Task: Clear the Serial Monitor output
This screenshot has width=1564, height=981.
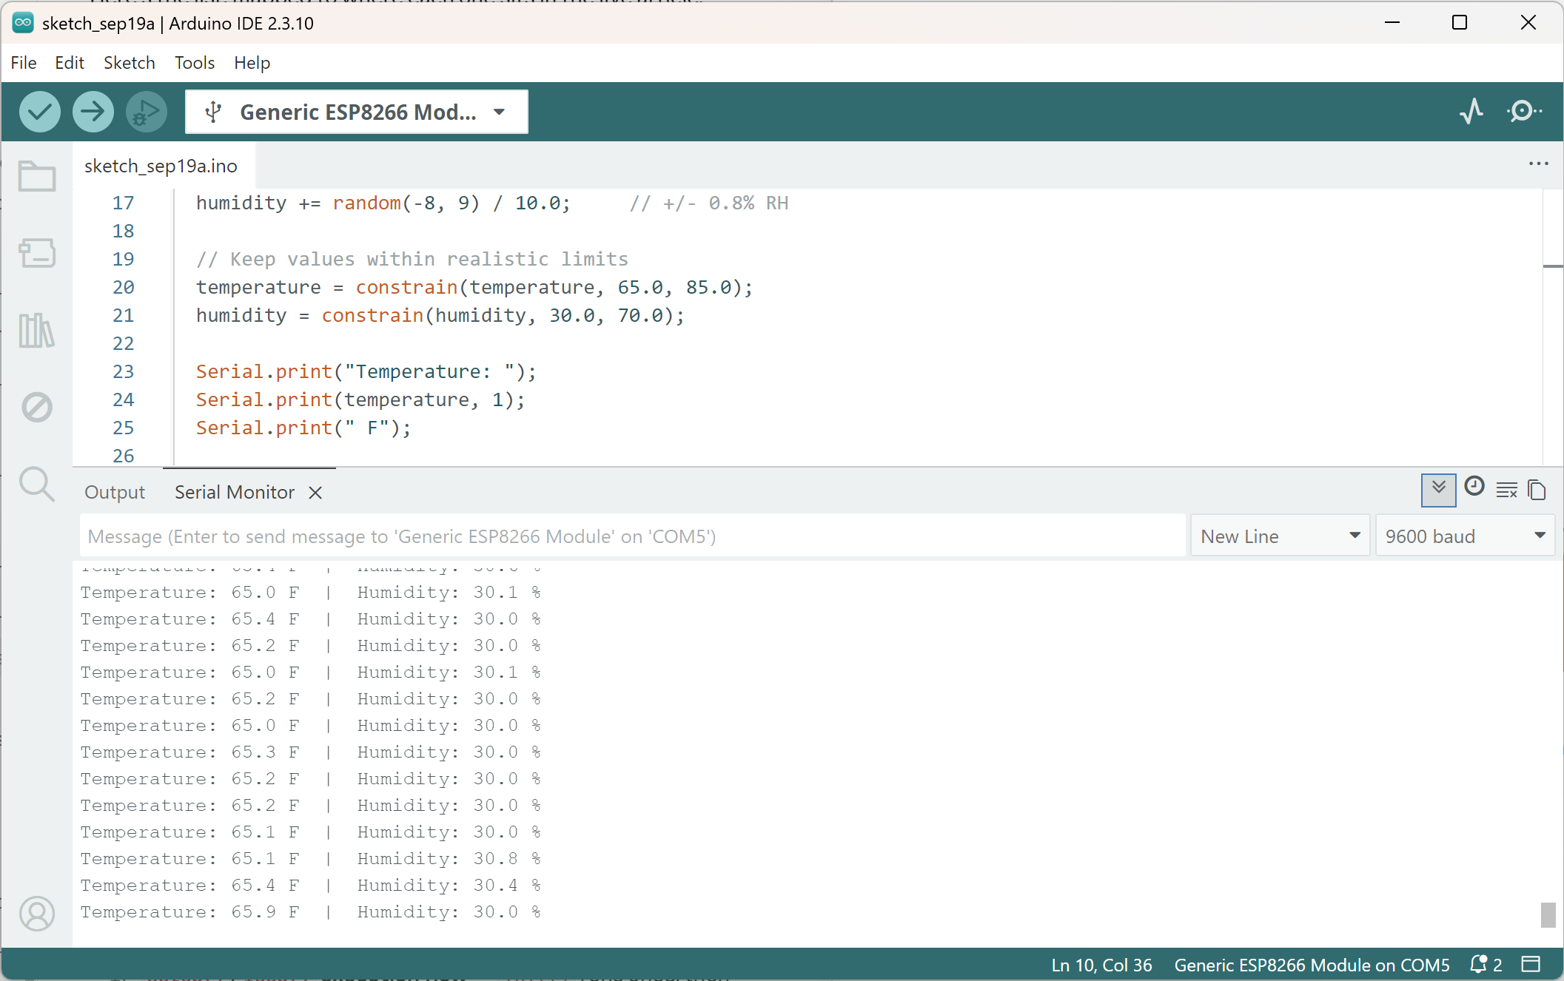Action: pos(1507,490)
